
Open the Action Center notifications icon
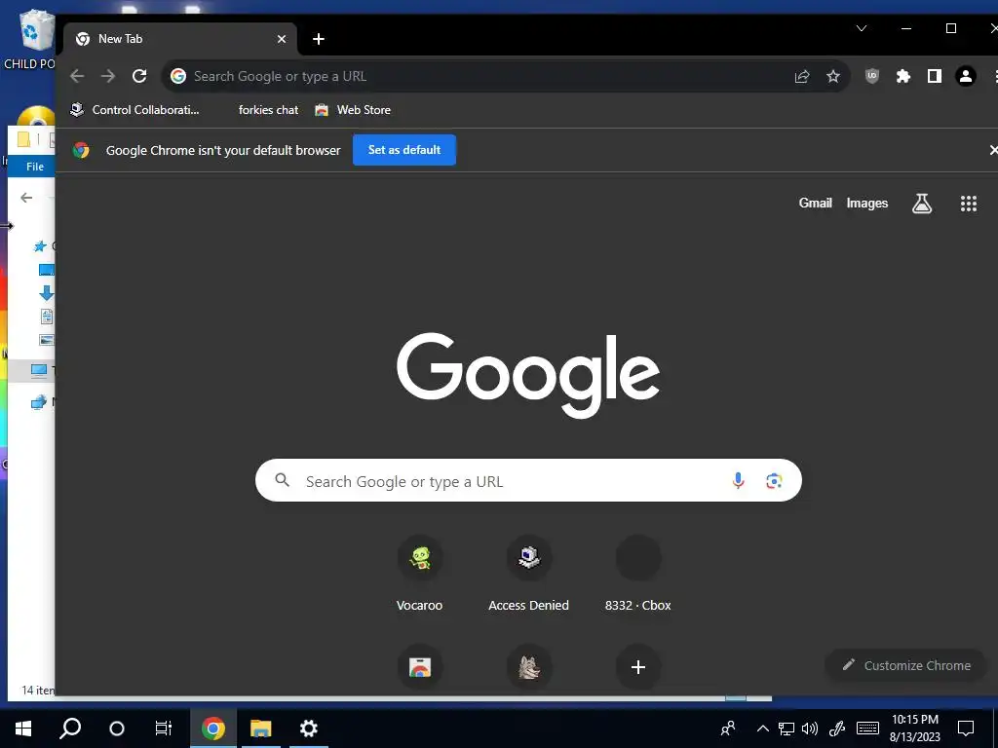(x=966, y=729)
